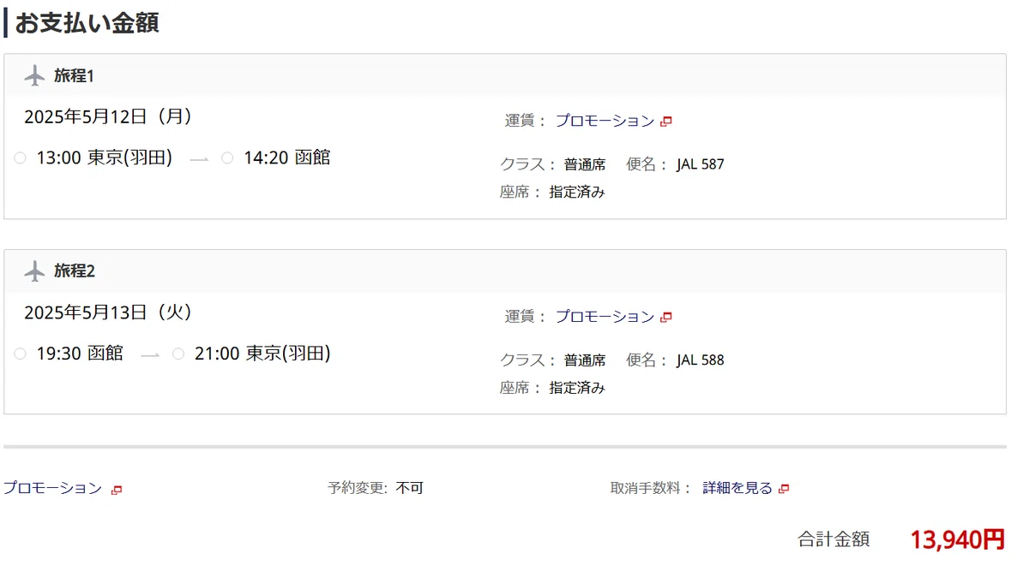Image resolution: width=1029 pixels, height=565 pixels.
Task: Select the circle marker before 19:30 函館
Action: pyautogui.click(x=21, y=354)
